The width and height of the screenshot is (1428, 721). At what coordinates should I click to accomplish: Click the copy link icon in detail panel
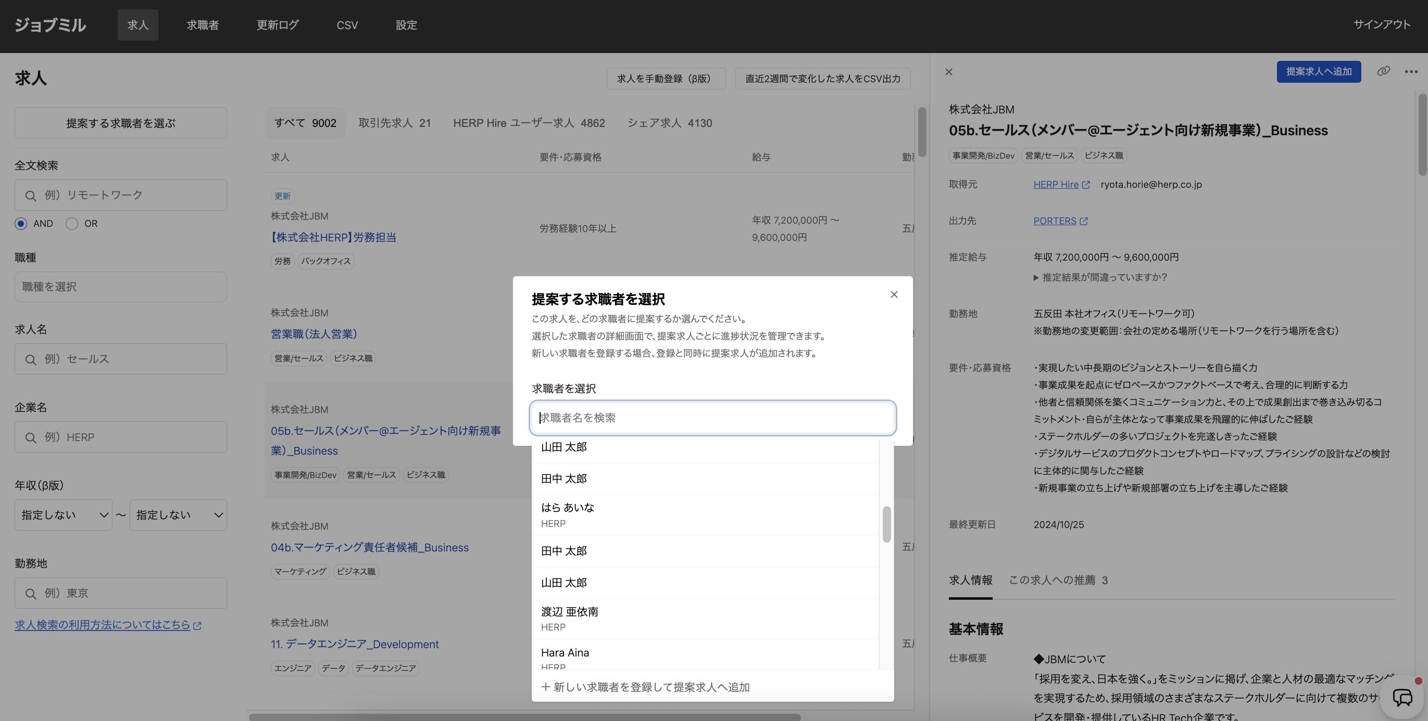(1383, 71)
